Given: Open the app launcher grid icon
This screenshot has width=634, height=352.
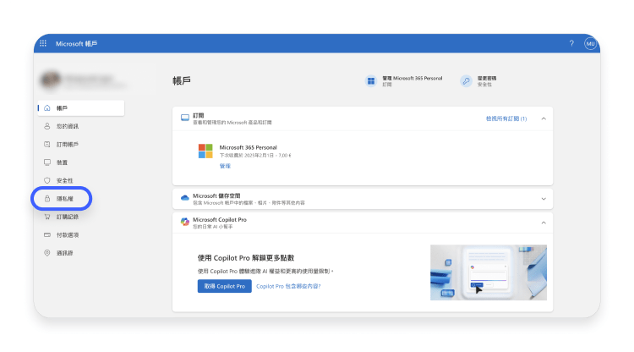Looking at the screenshot, I should (x=43, y=43).
